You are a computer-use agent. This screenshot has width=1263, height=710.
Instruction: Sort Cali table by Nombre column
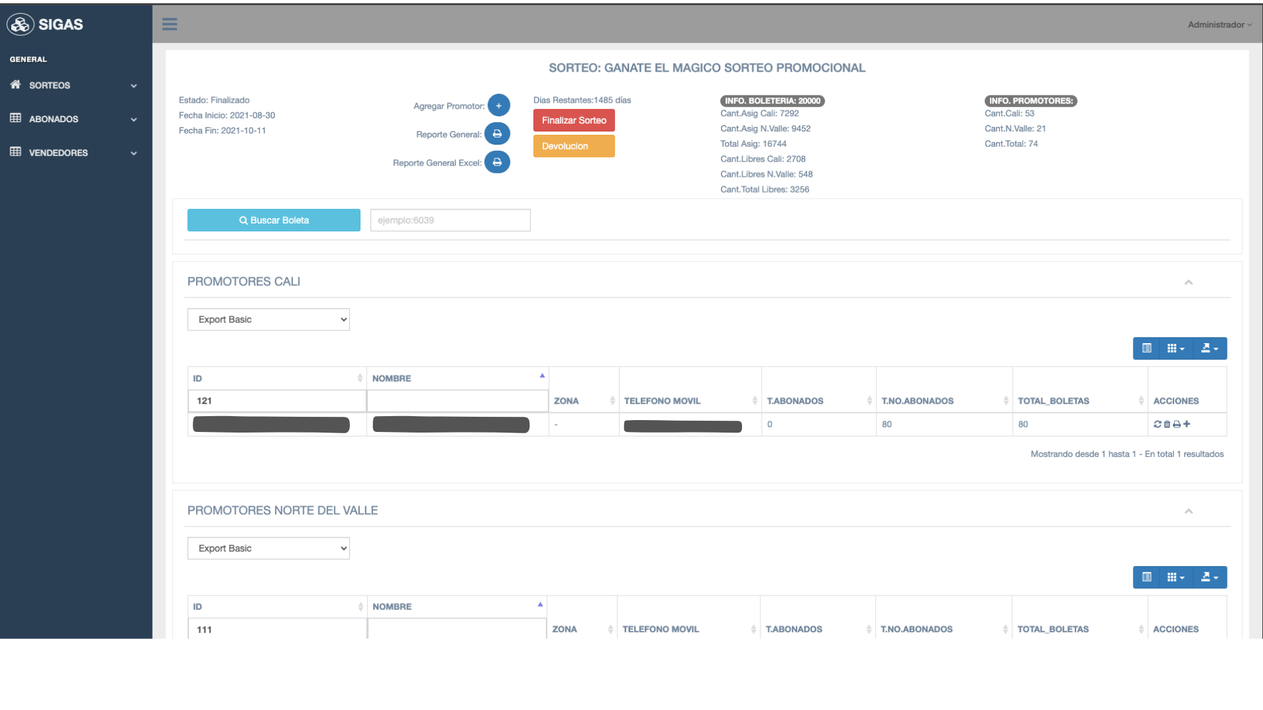(458, 378)
